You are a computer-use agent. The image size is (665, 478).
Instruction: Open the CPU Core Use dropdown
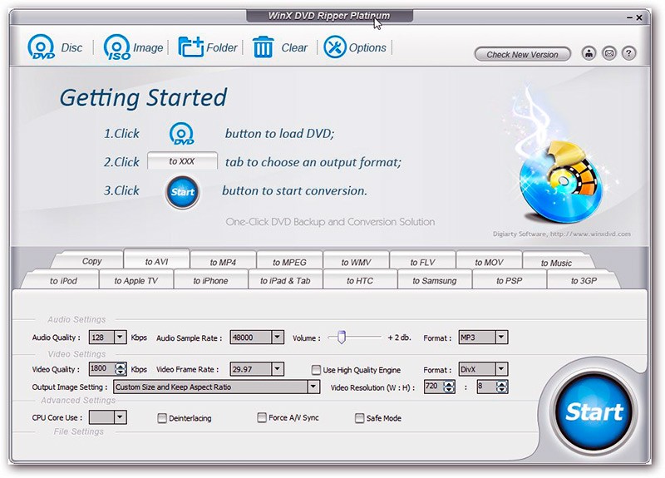pos(120,417)
